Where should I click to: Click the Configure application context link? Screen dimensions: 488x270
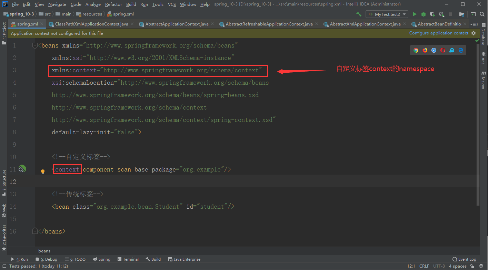point(439,33)
